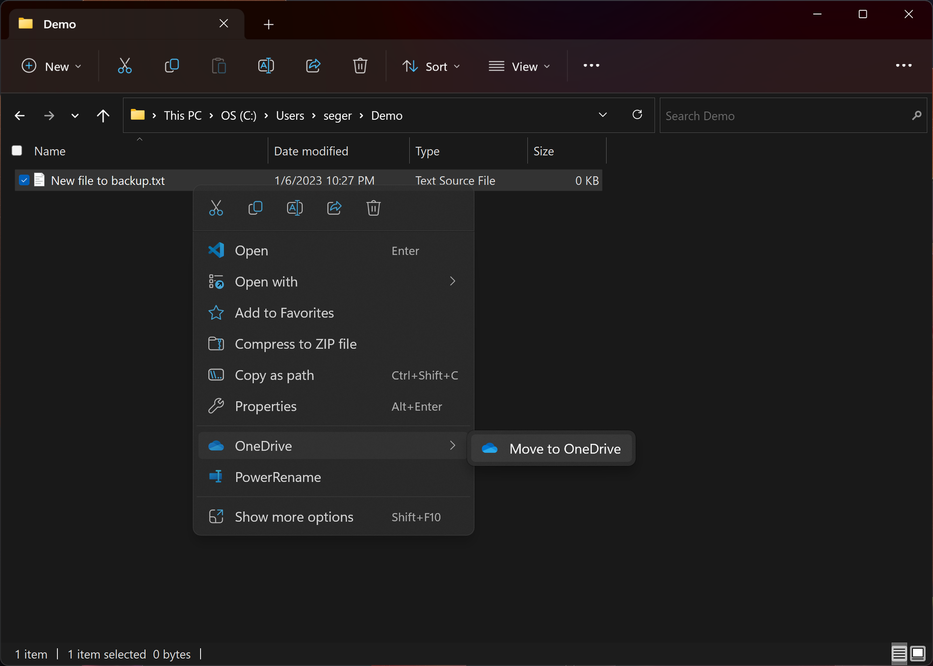Click the Copy as path button
The height and width of the screenshot is (666, 933).
[x=275, y=374]
